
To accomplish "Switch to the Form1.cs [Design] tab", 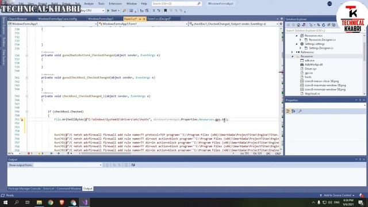I will tap(159, 19).
